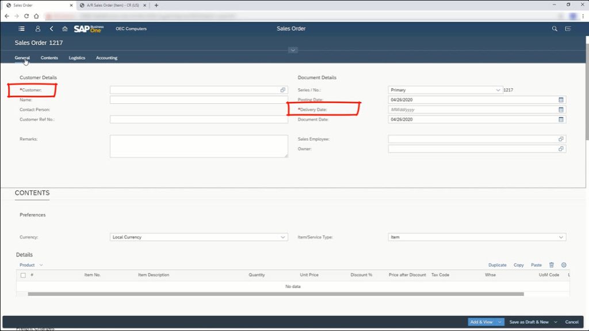The image size is (589, 331).
Task: Go forward in browser history
Action: 17,16
